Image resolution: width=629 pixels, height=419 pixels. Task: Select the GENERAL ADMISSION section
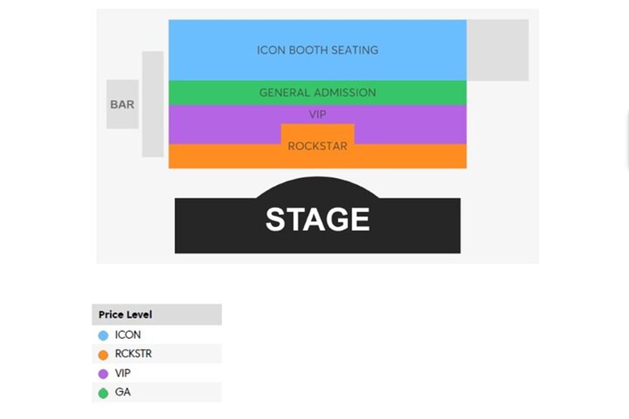pyautogui.click(x=317, y=92)
